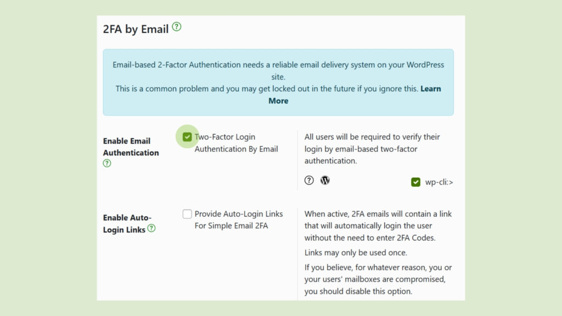Image resolution: width=562 pixels, height=316 pixels.
Task: Select the wp-cli label text
Action: click(x=439, y=182)
